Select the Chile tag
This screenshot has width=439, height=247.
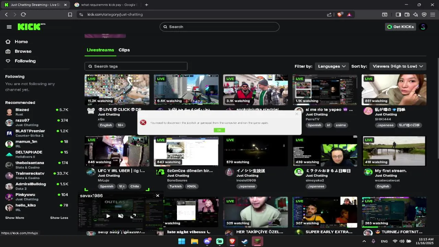pos(134,186)
